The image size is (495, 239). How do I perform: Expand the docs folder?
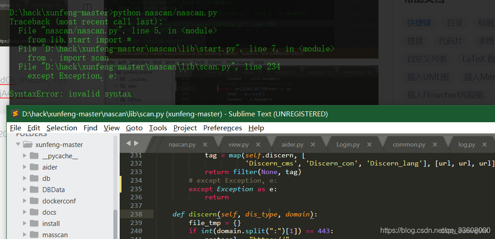pyautogui.click(x=25, y=212)
